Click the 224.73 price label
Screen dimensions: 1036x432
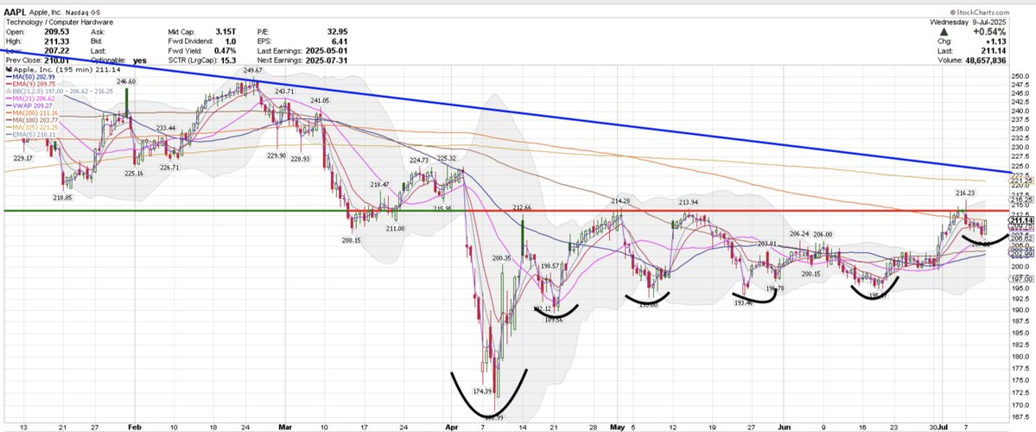(x=420, y=161)
